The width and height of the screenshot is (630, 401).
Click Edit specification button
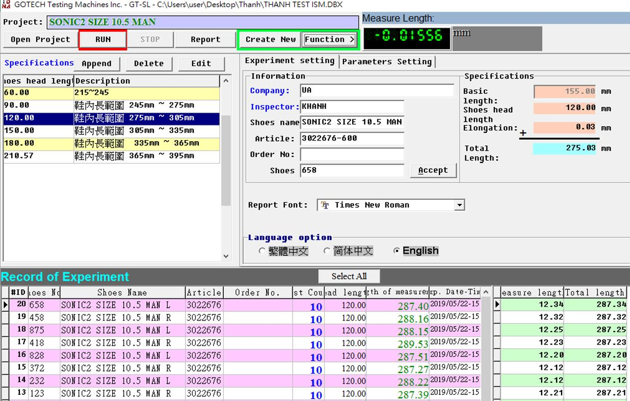pos(201,64)
